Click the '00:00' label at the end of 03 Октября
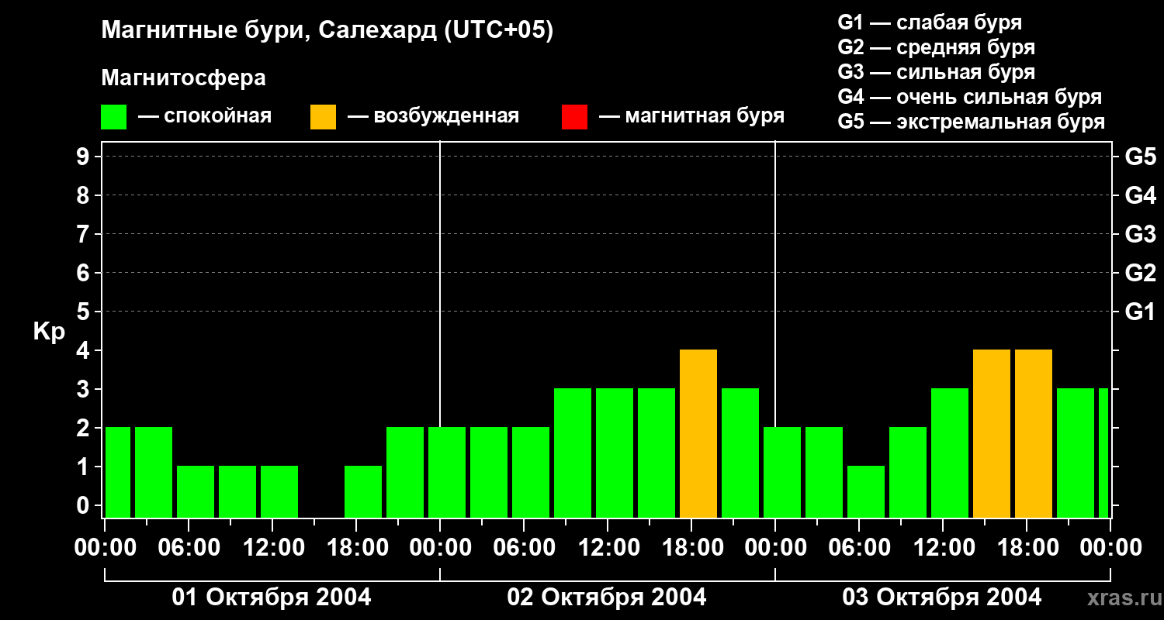1164x620 pixels. [1110, 548]
